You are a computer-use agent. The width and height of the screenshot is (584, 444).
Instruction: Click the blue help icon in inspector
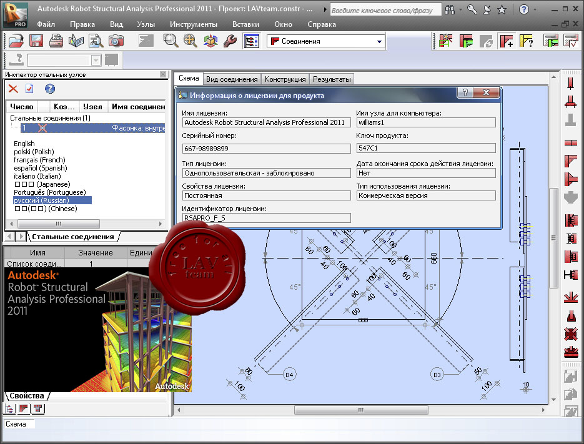click(x=49, y=89)
